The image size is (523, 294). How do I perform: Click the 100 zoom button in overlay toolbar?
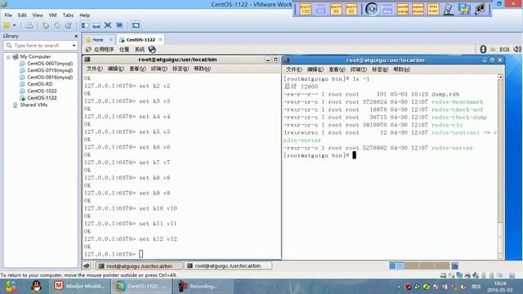tap(305, 9)
